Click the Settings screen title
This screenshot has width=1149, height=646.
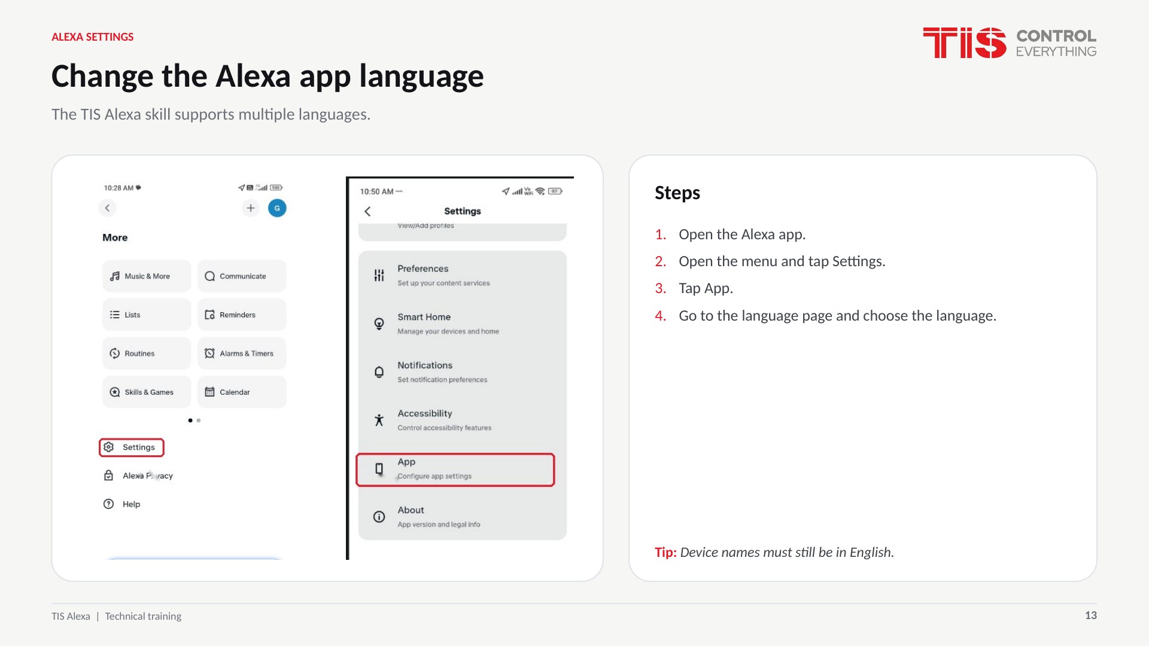tap(463, 211)
